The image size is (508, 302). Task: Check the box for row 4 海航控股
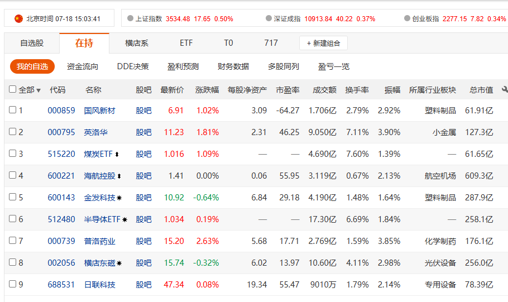pyautogui.click(x=12, y=175)
